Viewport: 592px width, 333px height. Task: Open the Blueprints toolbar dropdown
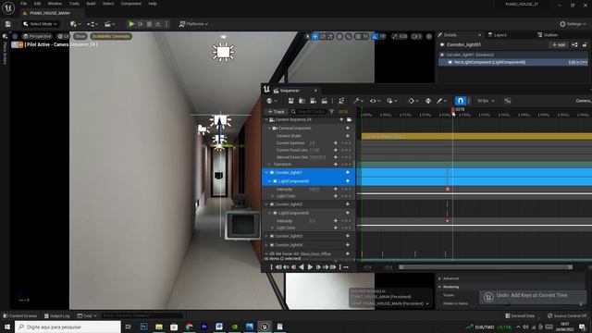(92, 24)
